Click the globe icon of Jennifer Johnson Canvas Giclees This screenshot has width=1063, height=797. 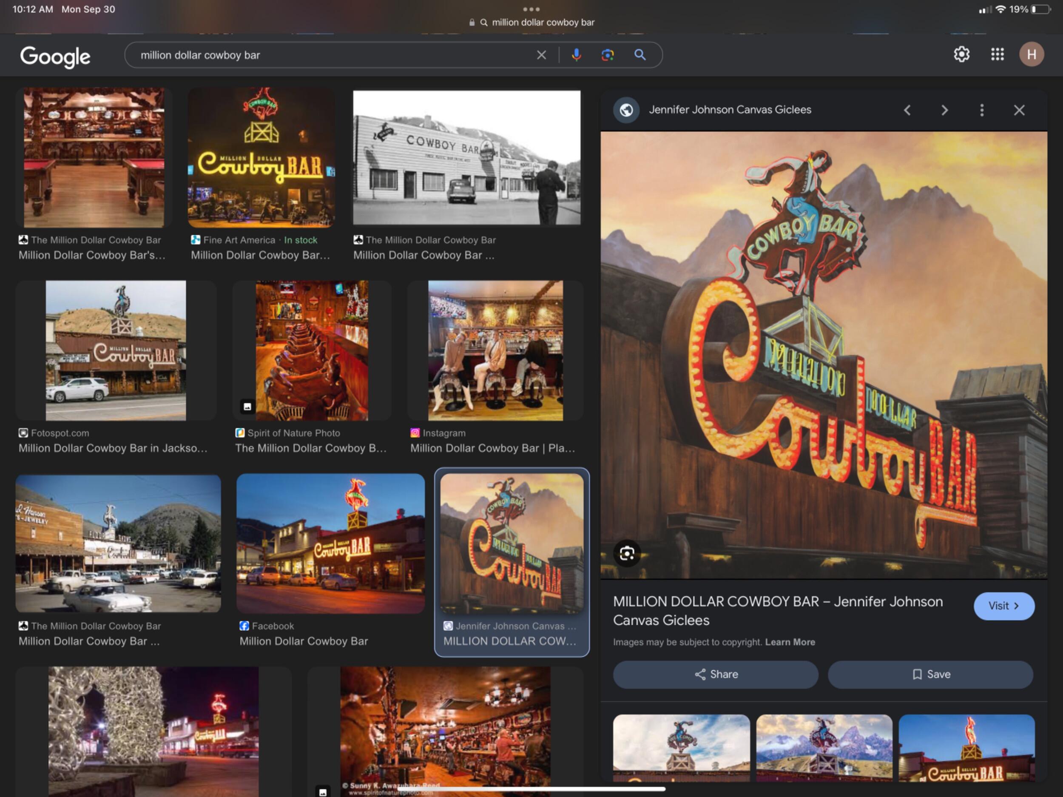[626, 110]
